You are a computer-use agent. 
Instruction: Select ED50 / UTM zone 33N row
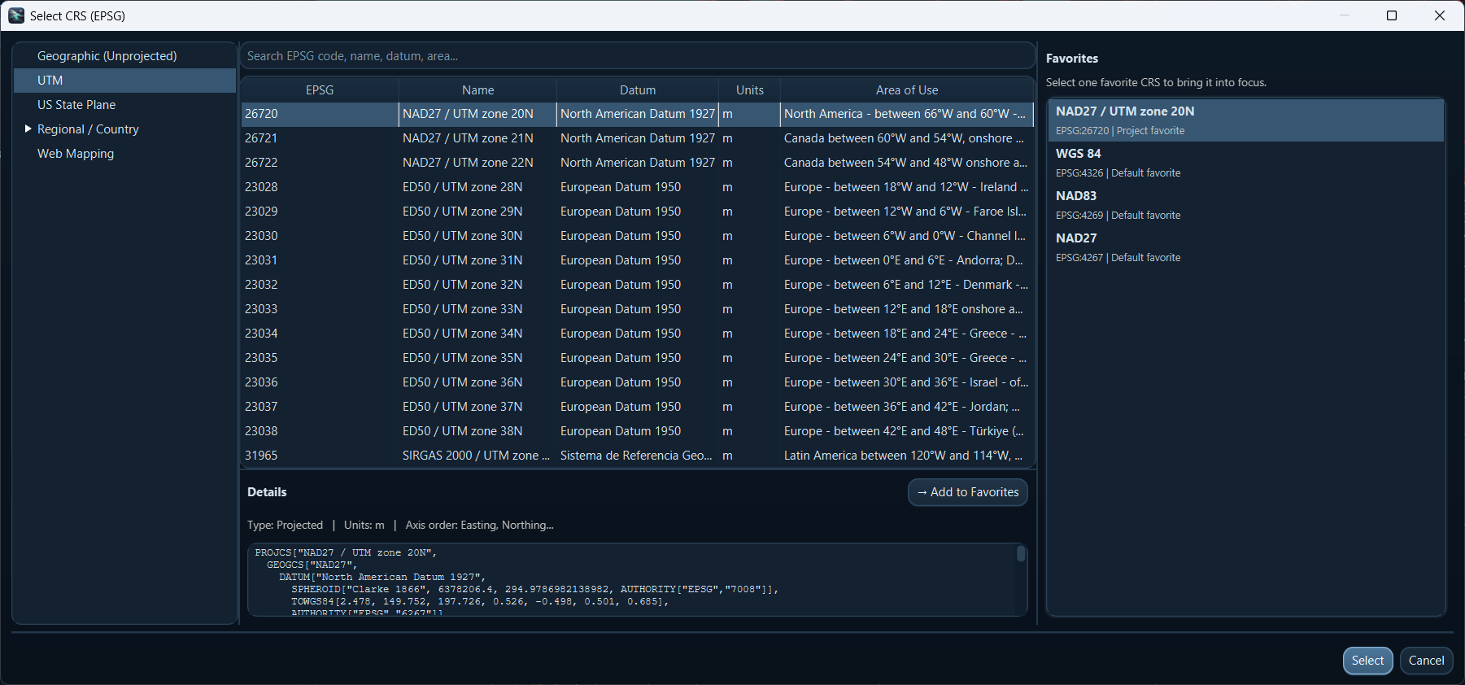638,309
